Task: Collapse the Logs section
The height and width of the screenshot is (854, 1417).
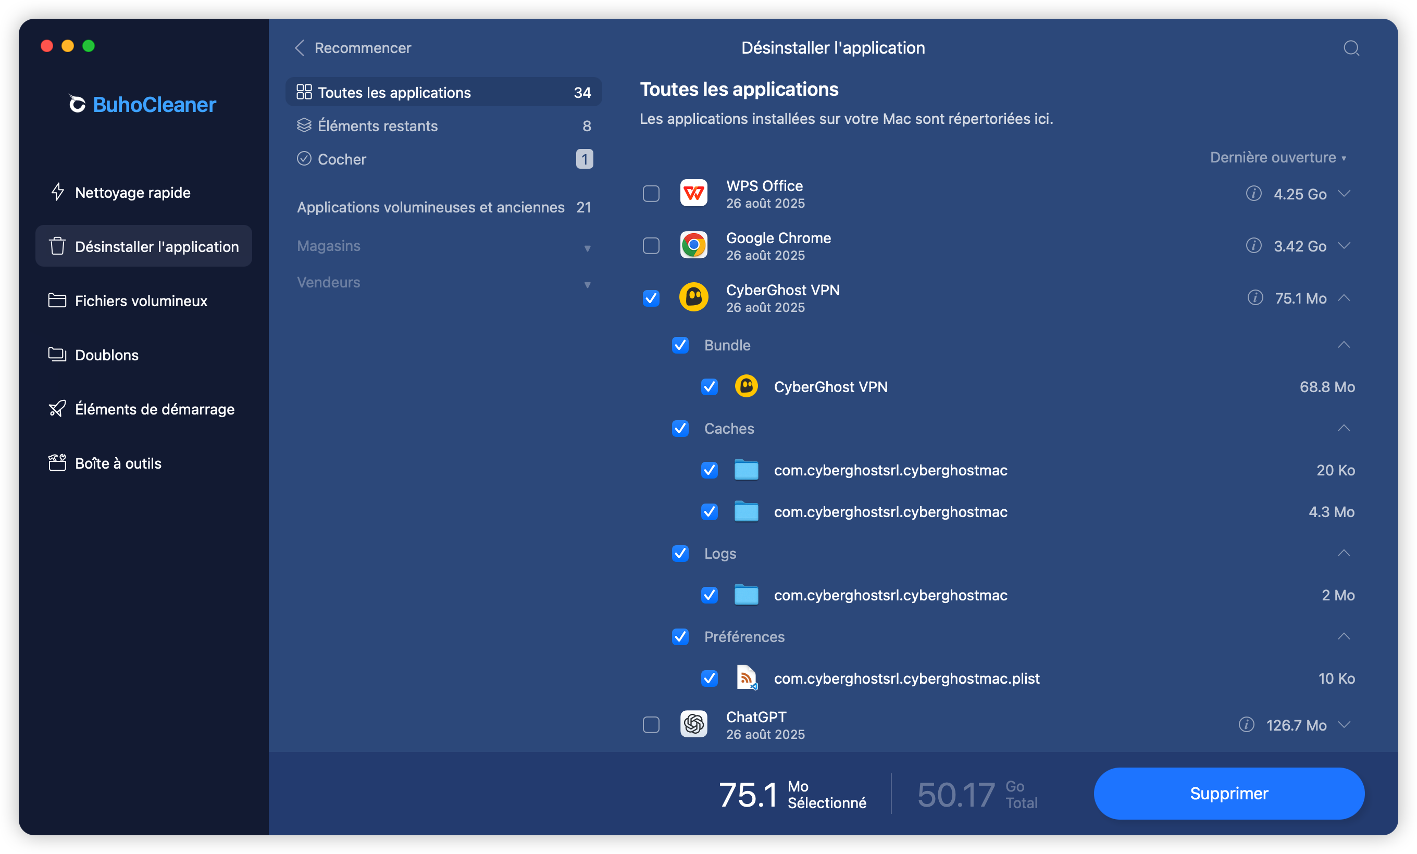Action: pos(1344,553)
